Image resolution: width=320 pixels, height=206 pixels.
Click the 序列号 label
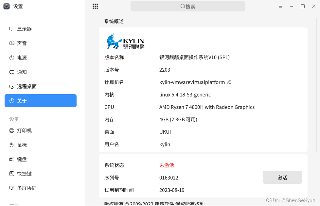[112, 178]
